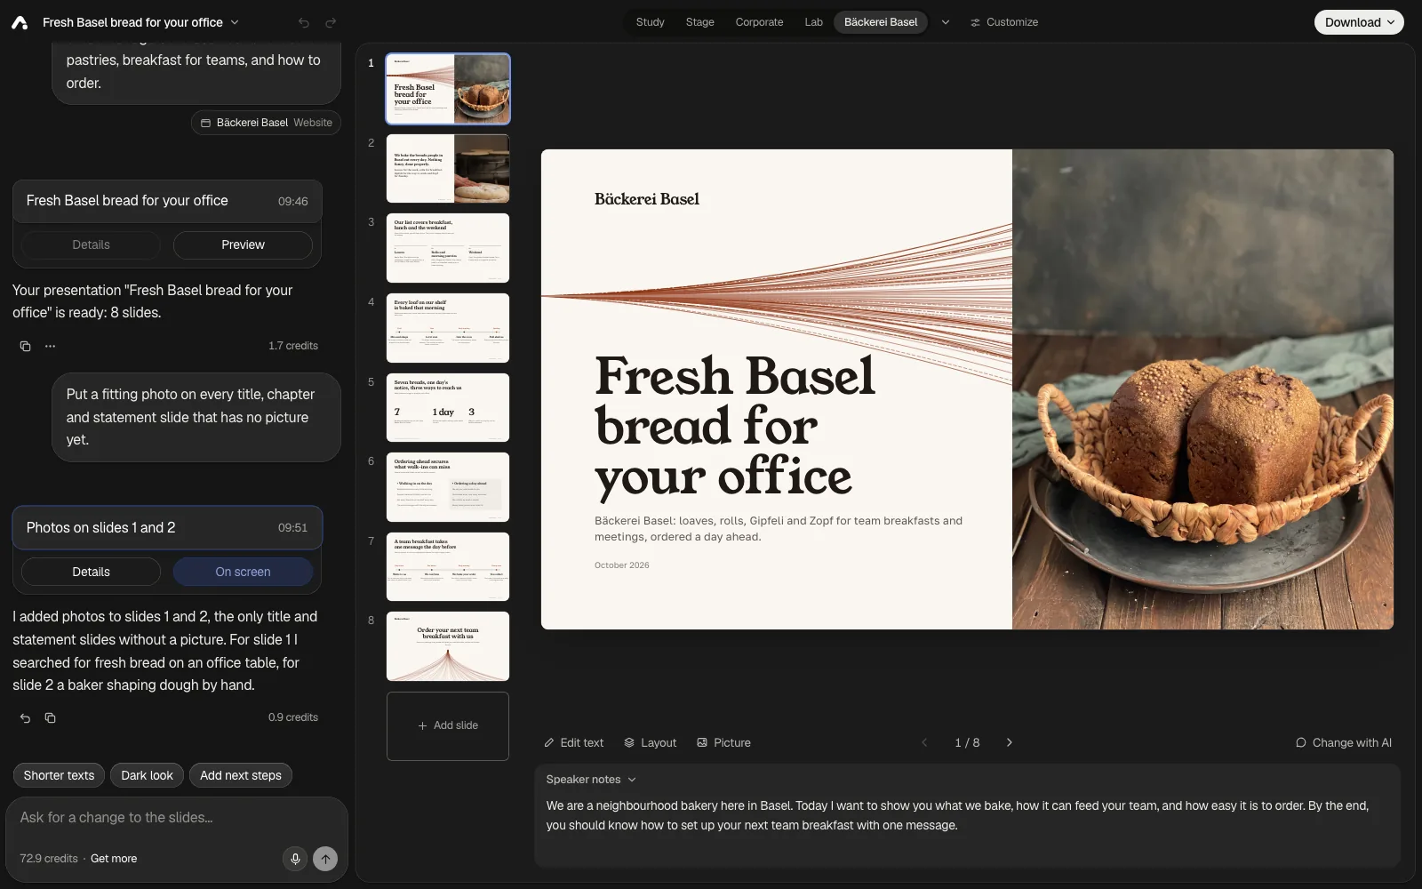Apply the Shorter texts suggestion
This screenshot has width=1422, height=889.
[x=59, y=775]
